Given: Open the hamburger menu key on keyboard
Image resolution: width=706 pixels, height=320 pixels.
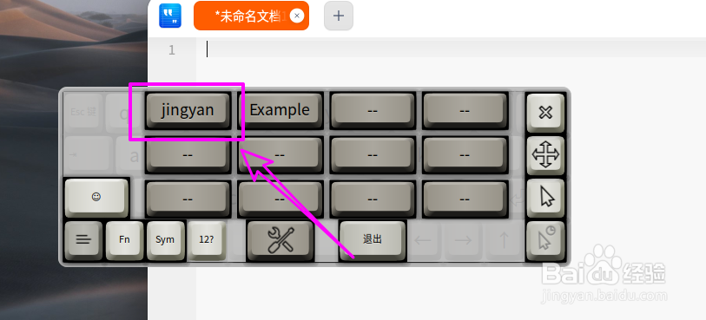Looking at the screenshot, I should point(83,240).
